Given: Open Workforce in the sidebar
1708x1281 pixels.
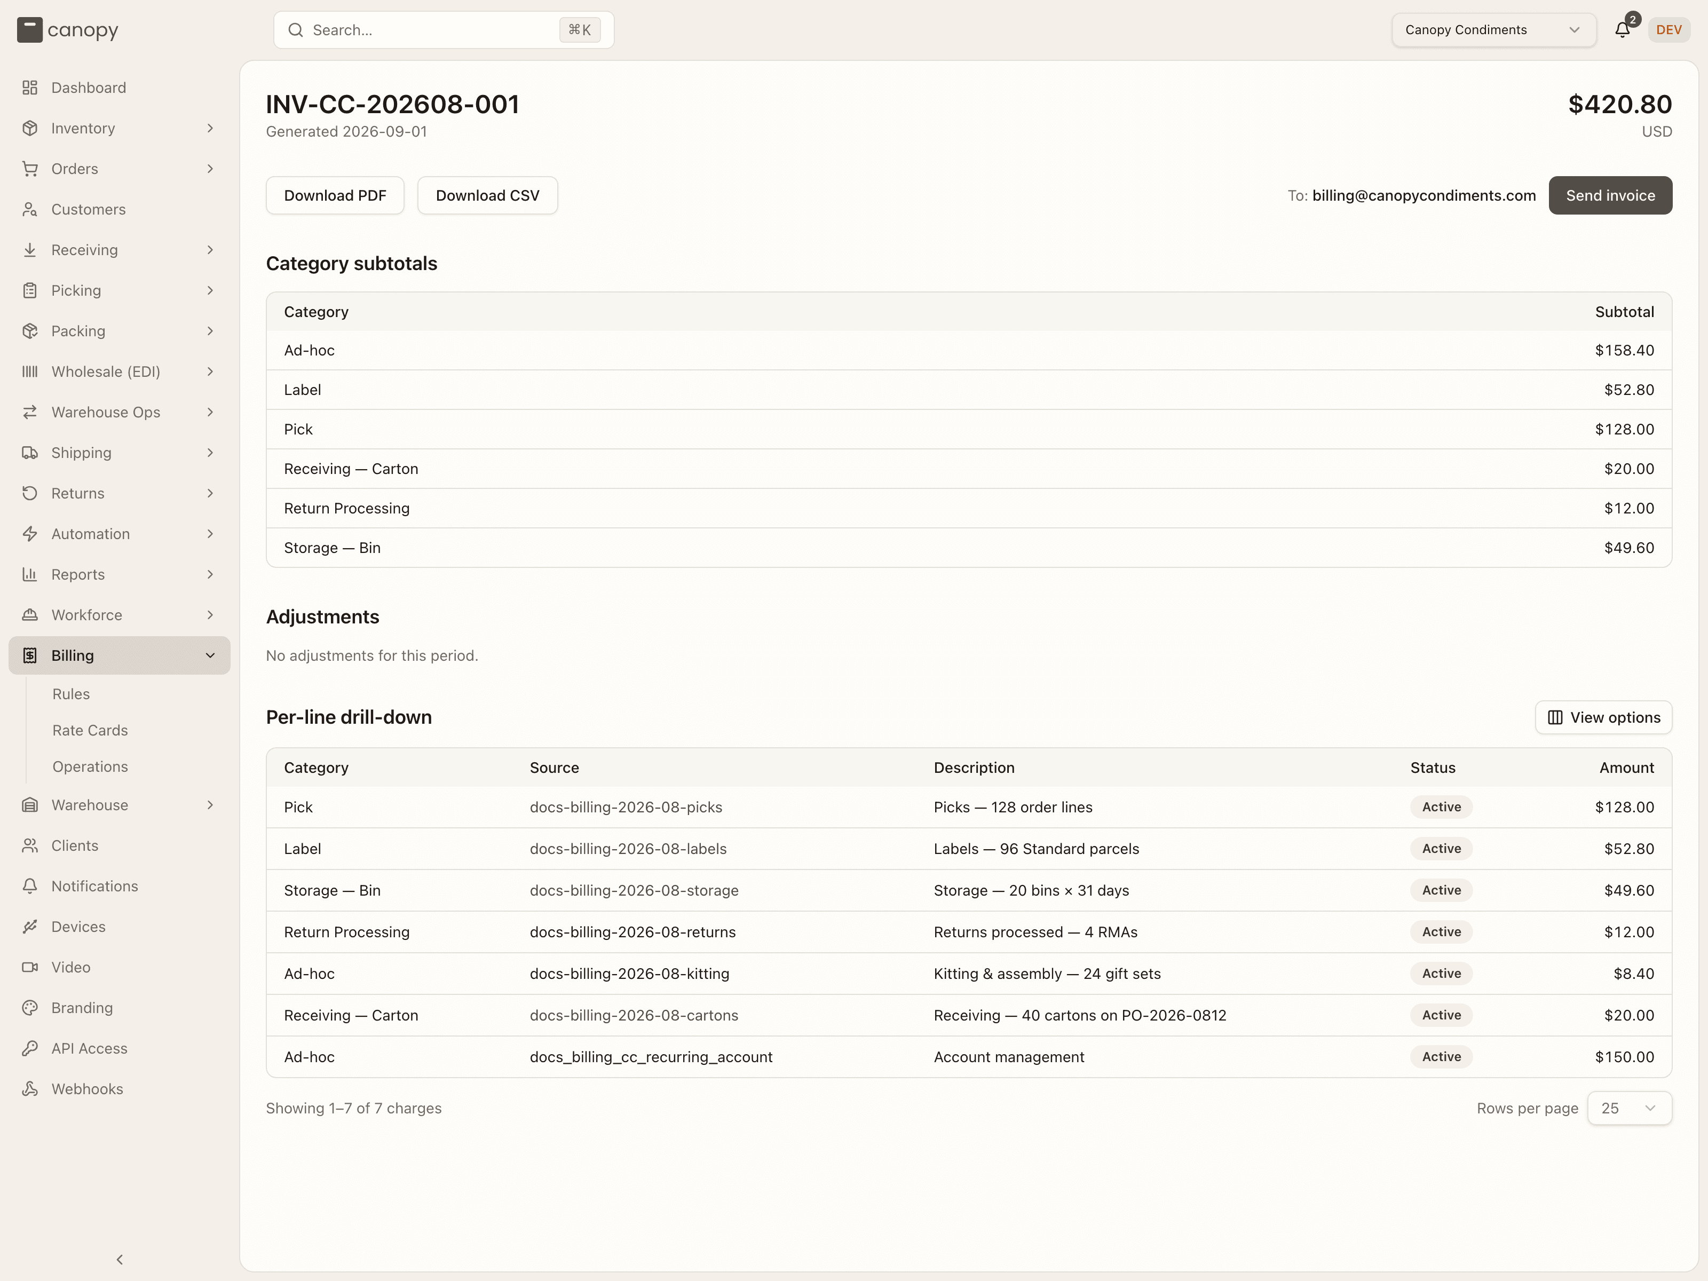Looking at the screenshot, I should 87,615.
